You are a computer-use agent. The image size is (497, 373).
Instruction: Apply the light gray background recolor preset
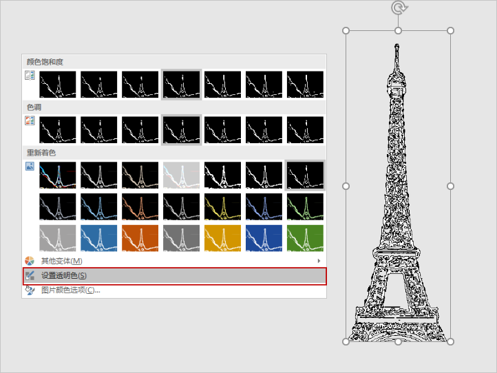click(58, 238)
